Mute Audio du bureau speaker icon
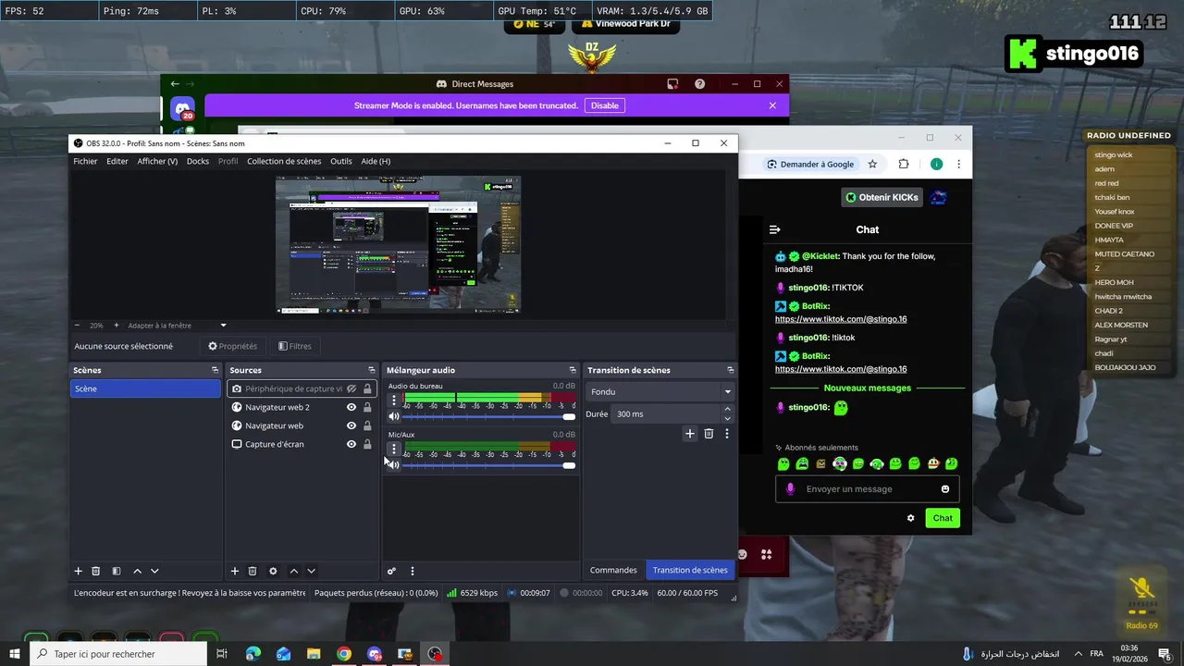1184x666 pixels. point(393,416)
